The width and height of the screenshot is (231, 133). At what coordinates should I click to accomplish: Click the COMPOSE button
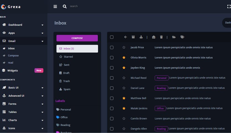pyautogui.click(x=77, y=38)
